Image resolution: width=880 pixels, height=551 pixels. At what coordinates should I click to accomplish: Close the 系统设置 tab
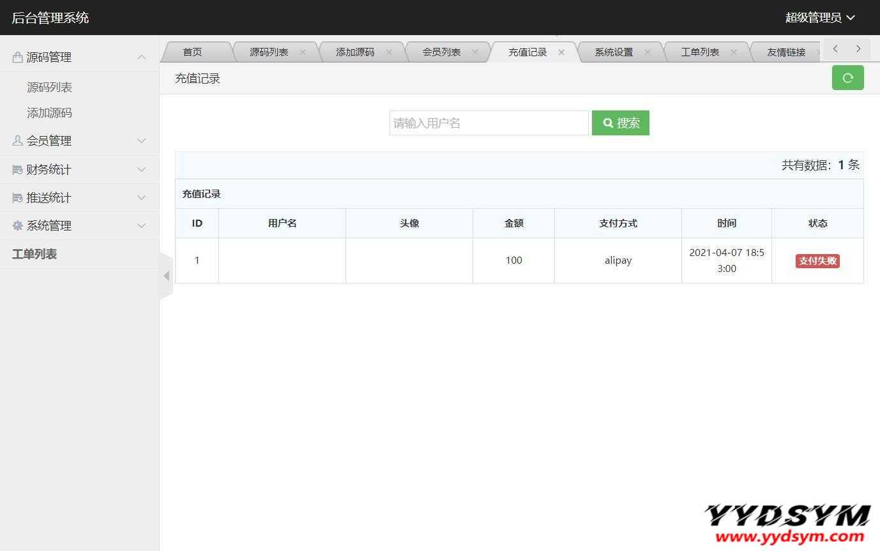[648, 52]
